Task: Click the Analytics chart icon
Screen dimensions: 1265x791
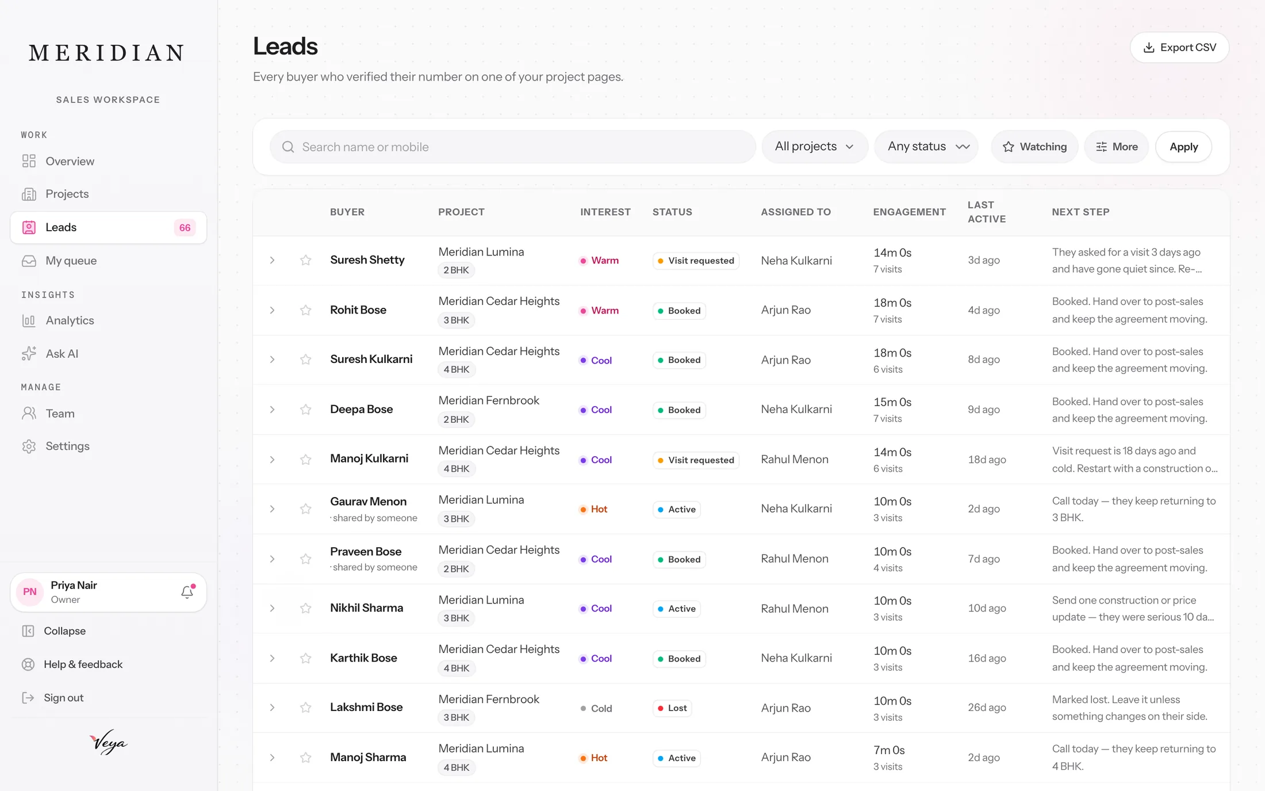Action: [x=29, y=320]
